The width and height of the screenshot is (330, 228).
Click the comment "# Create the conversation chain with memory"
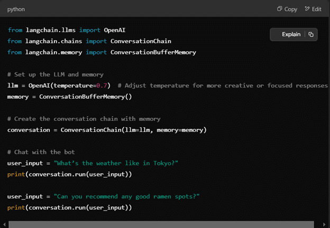(x=84, y=119)
